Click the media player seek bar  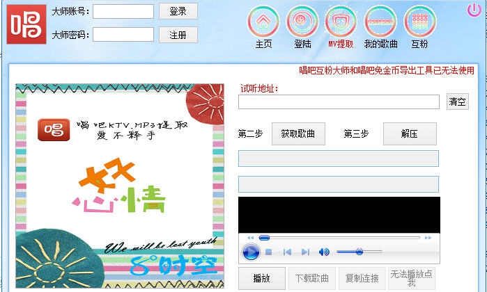[339, 238]
